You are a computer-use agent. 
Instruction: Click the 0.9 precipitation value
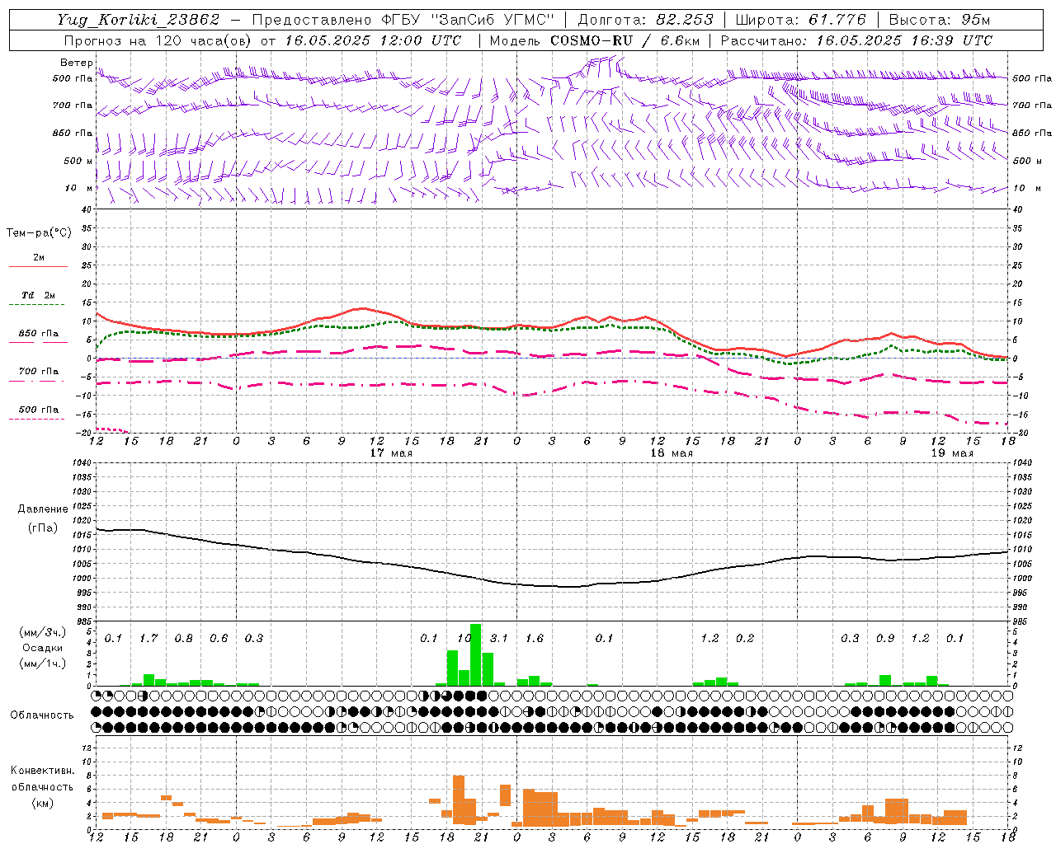click(885, 639)
